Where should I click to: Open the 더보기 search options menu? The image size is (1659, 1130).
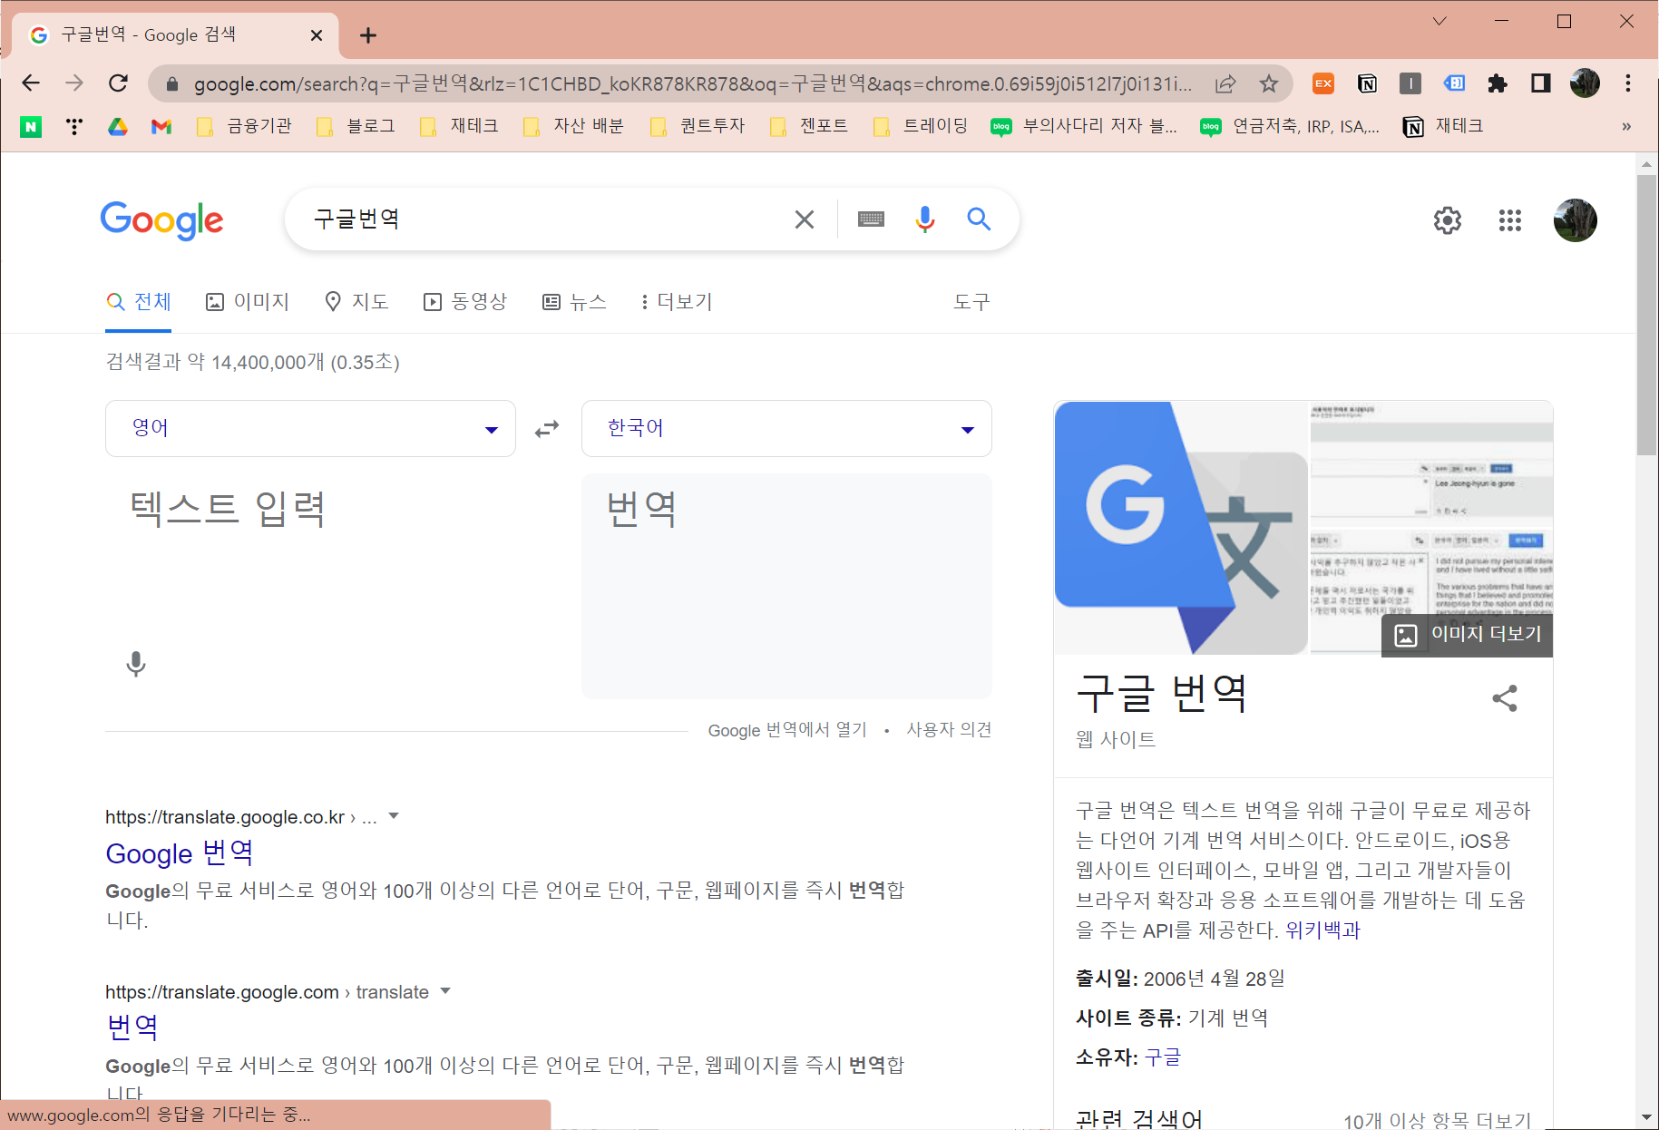coord(676,302)
